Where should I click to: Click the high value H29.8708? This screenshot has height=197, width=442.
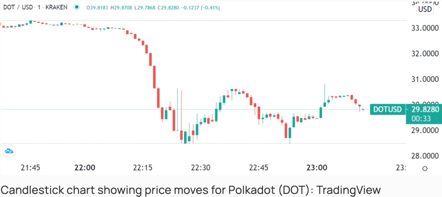point(122,8)
